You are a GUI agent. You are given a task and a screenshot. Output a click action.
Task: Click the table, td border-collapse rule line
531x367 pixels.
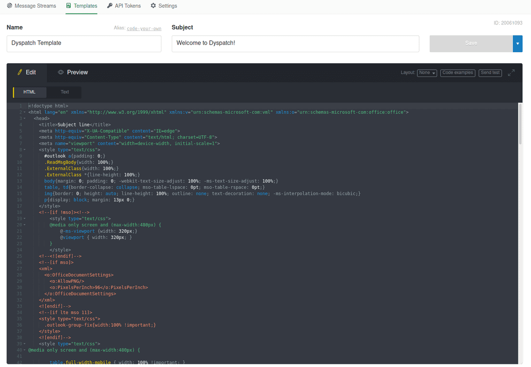[x=154, y=187]
